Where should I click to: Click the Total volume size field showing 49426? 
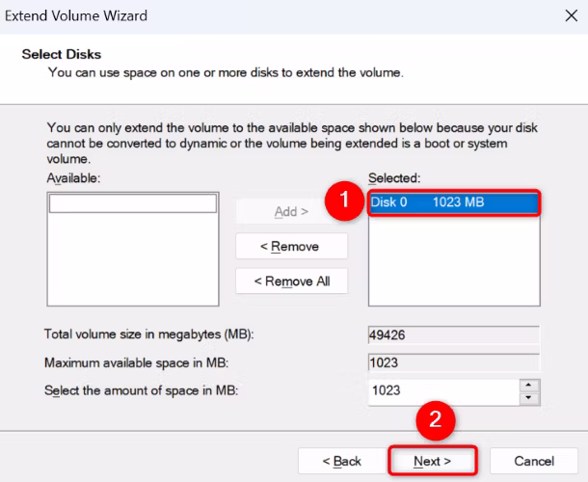coord(453,335)
